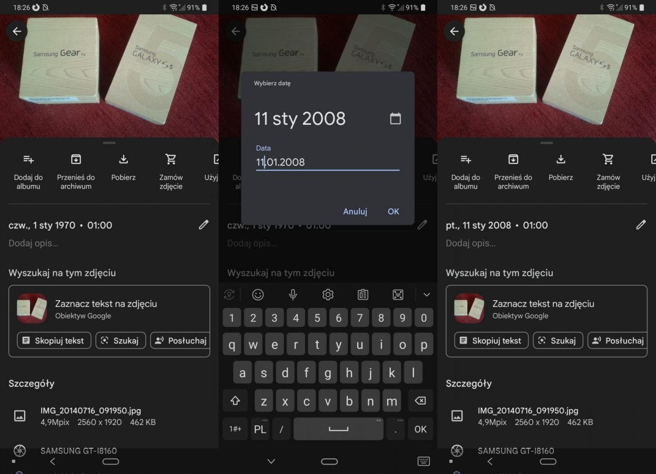Tap letter key m on keyboard
The image size is (656, 474).
[x=392, y=401]
